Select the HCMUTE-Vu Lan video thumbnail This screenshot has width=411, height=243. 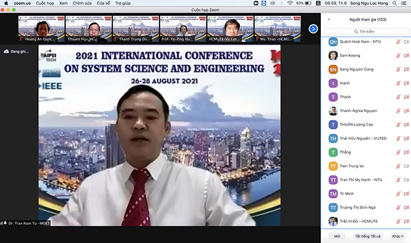[230, 29]
